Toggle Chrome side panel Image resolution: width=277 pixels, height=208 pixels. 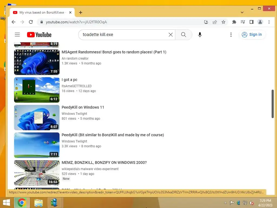(251, 22)
